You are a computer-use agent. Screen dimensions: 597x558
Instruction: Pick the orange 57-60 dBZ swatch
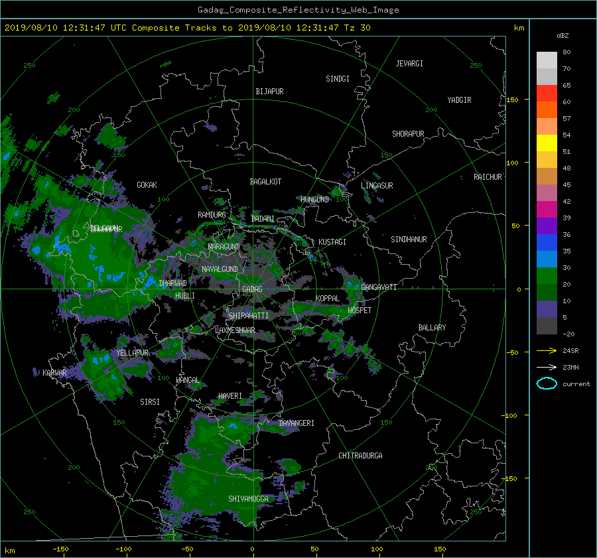pyautogui.click(x=547, y=110)
